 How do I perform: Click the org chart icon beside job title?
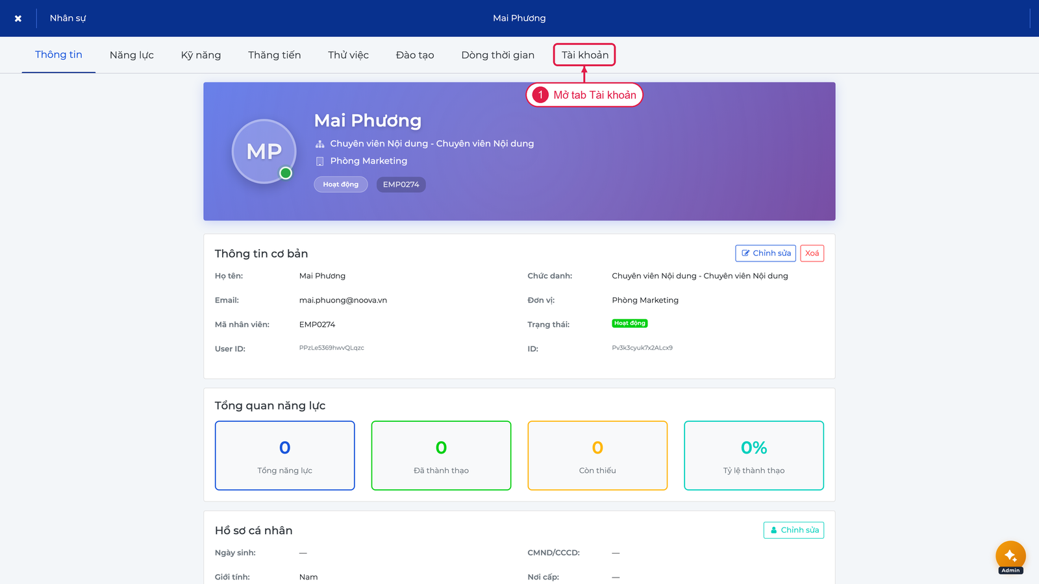[319, 144]
